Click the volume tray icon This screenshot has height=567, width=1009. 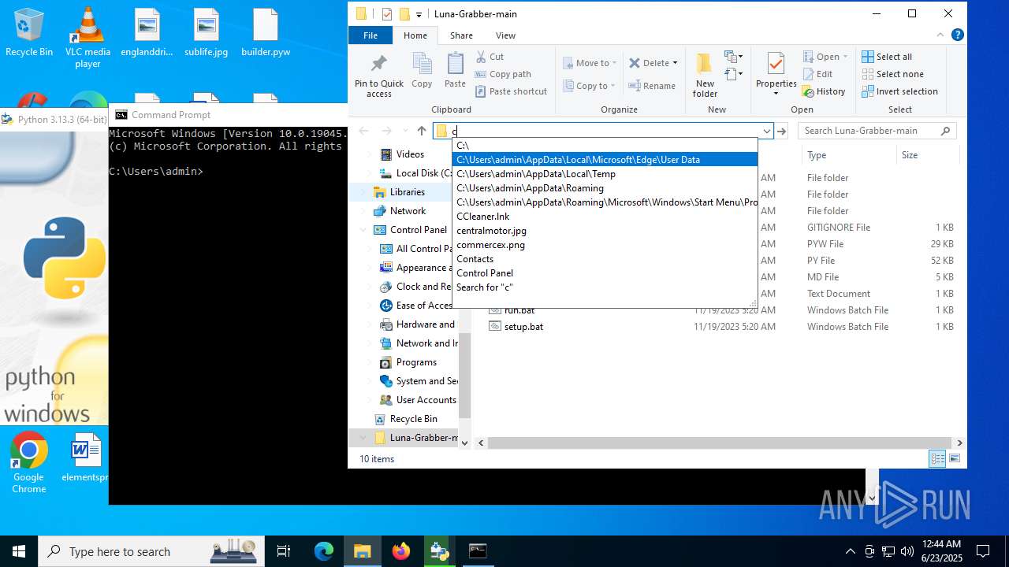(x=907, y=551)
